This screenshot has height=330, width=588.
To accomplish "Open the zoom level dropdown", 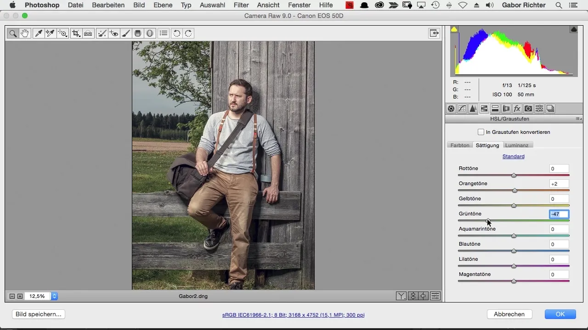I will coord(54,296).
